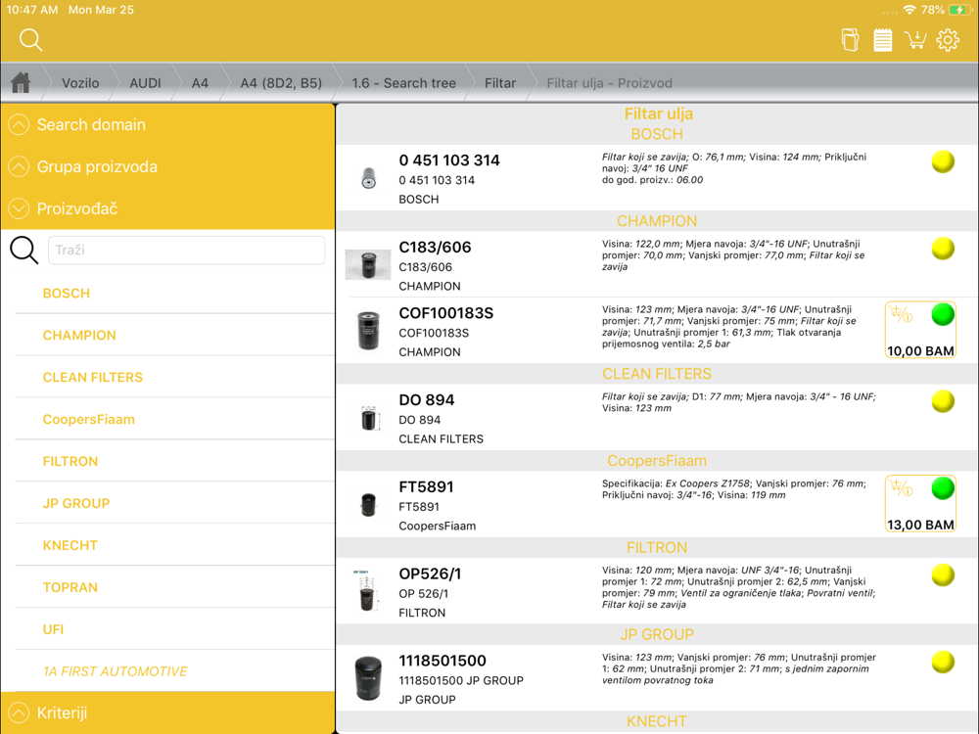Screen dimensions: 979x734
Task: Open the search magnifier in top bar
Action: click(x=30, y=40)
